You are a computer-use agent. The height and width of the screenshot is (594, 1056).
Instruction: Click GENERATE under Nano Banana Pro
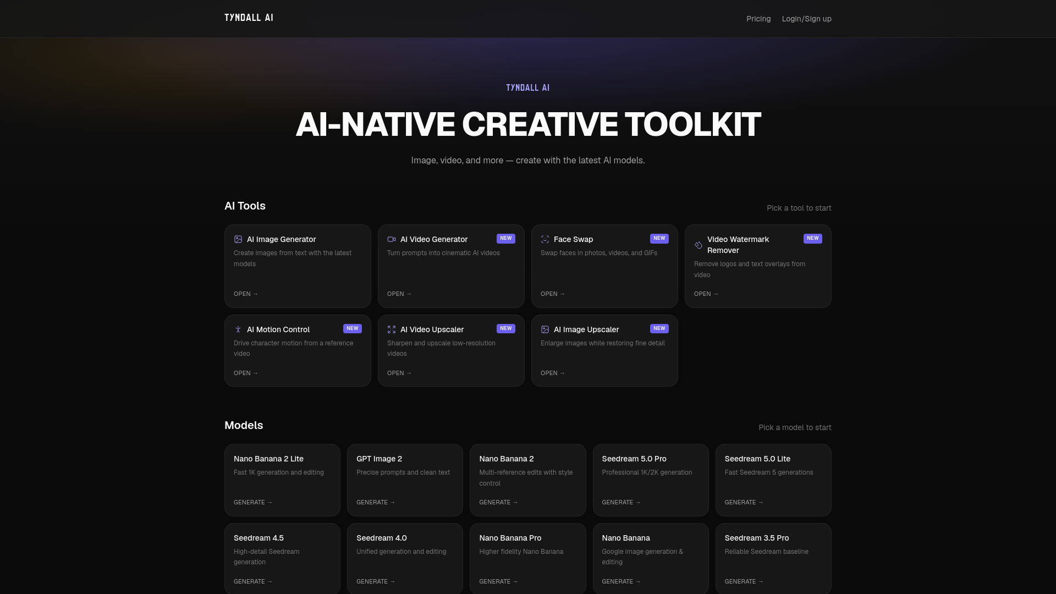(x=498, y=581)
